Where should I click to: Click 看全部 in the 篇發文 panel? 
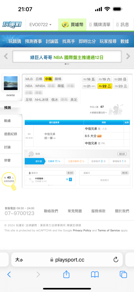click(x=70, y=173)
